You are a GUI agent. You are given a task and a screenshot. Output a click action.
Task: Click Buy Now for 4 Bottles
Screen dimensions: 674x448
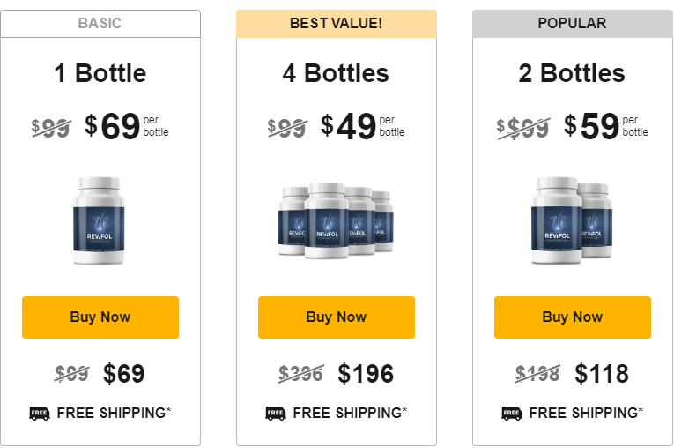pyautogui.click(x=337, y=317)
